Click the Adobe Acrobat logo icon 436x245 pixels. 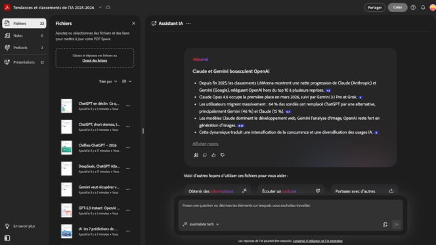click(7, 7)
